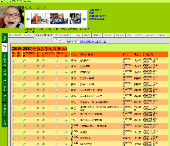Show previous photos with left carousel arrow
Viewport: 170px width, 146px height.
[x=28, y=19]
